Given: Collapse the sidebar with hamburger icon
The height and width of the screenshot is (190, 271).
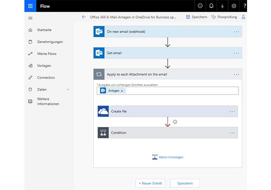Looking at the screenshot, I should 30,18.
